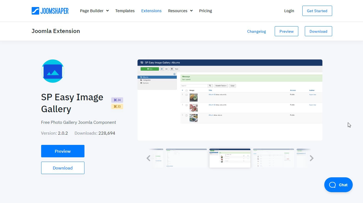
Task: Click the Page Builder chevron arrow
Action: pyautogui.click(x=107, y=11)
